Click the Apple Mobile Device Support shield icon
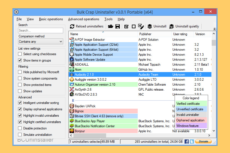Viewport: 230px width, 153px height. pos(72,54)
